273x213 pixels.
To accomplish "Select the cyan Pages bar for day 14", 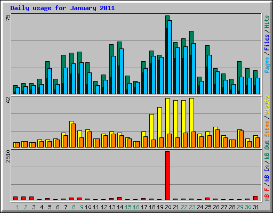I will coord(122,71).
